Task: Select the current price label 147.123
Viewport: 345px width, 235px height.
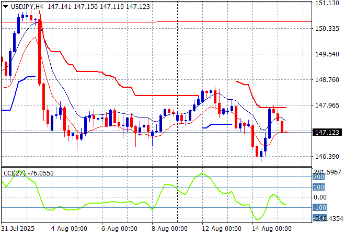Action: (x=327, y=132)
